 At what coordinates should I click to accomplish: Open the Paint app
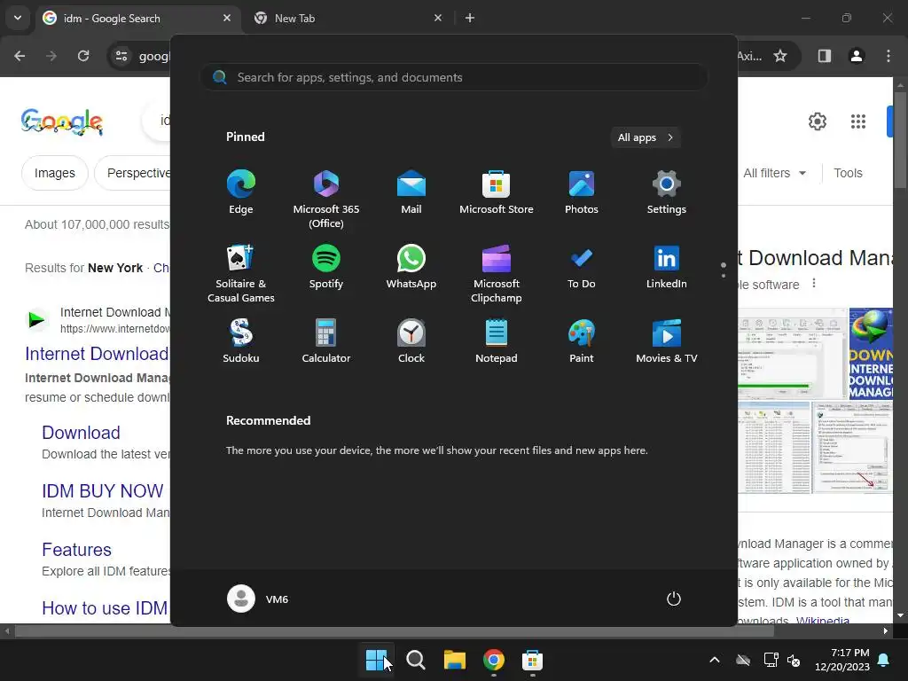point(582,341)
